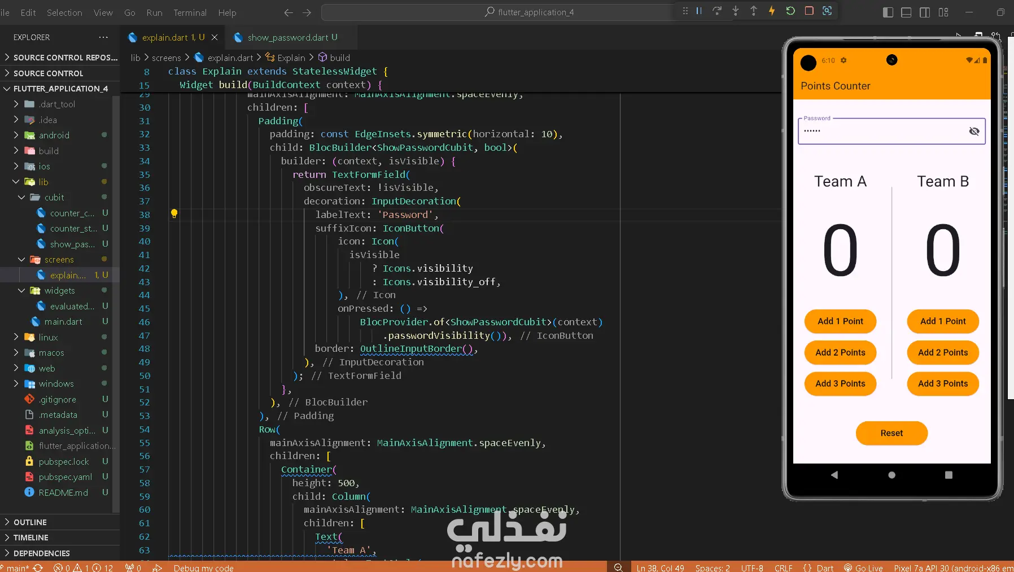Tap Team A Add 2 Points button
Image resolution: width=1014 pixels, height=572 pixels.
[840, 352]
